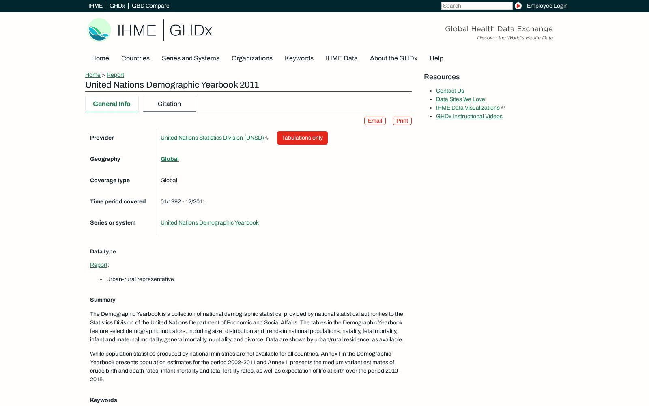Click the Time period covered label
This screenshot has height=406, width=649.
click(x=118, y=202)
